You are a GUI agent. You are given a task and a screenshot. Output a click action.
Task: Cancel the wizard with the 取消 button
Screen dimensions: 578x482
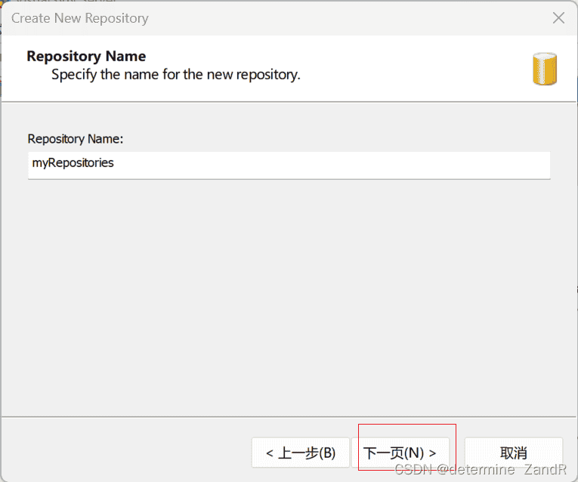513,453
